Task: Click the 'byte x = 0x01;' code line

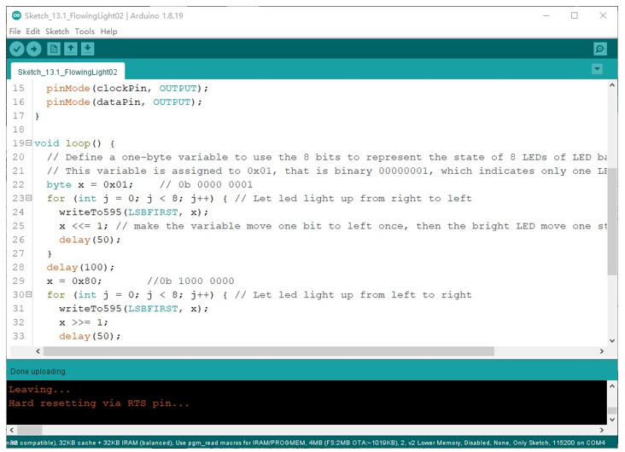Action: coord(90,185)
